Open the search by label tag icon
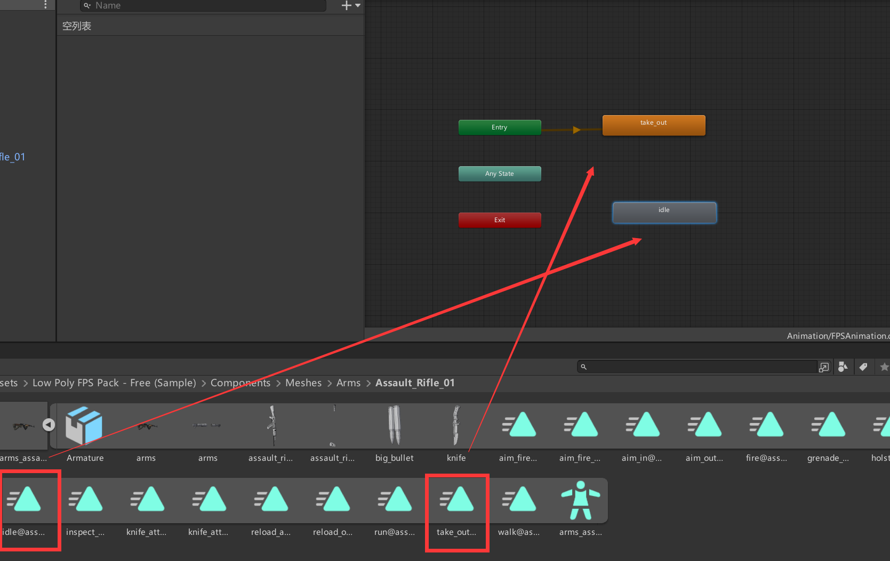This screenshot has width=890, height=561. point(863,367)
